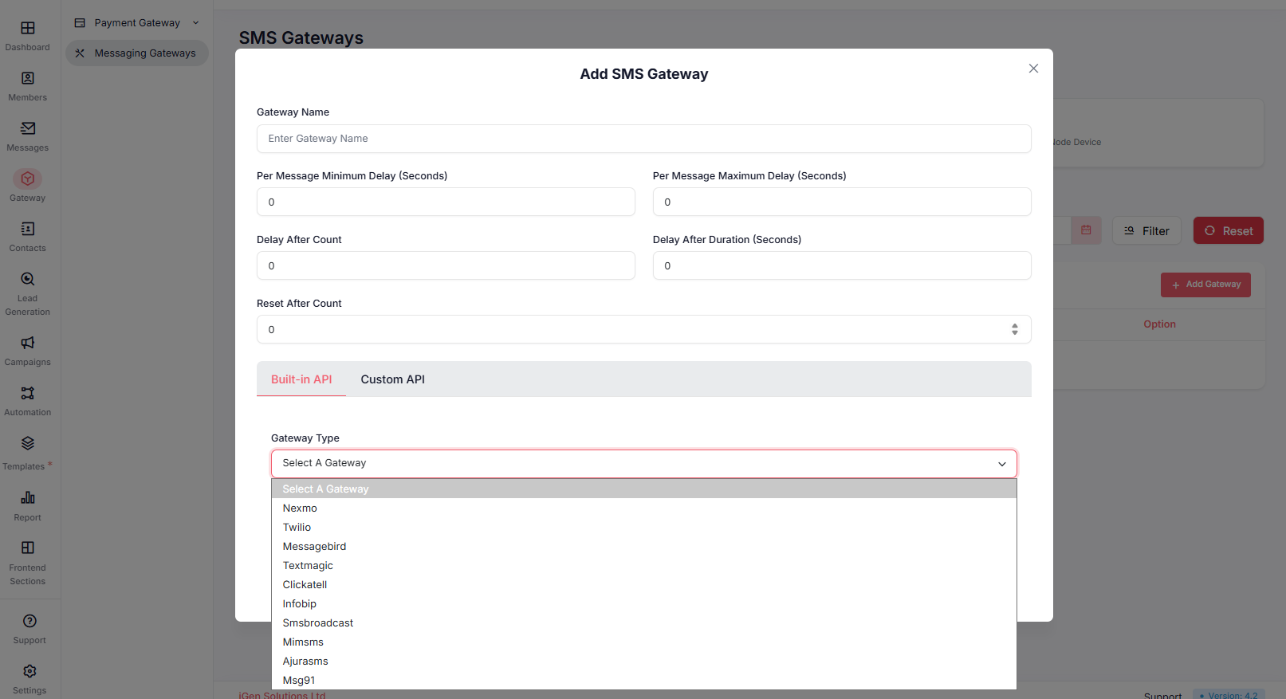
Task: Open Lead Generation in the sidebar
Action: [28, 280]
